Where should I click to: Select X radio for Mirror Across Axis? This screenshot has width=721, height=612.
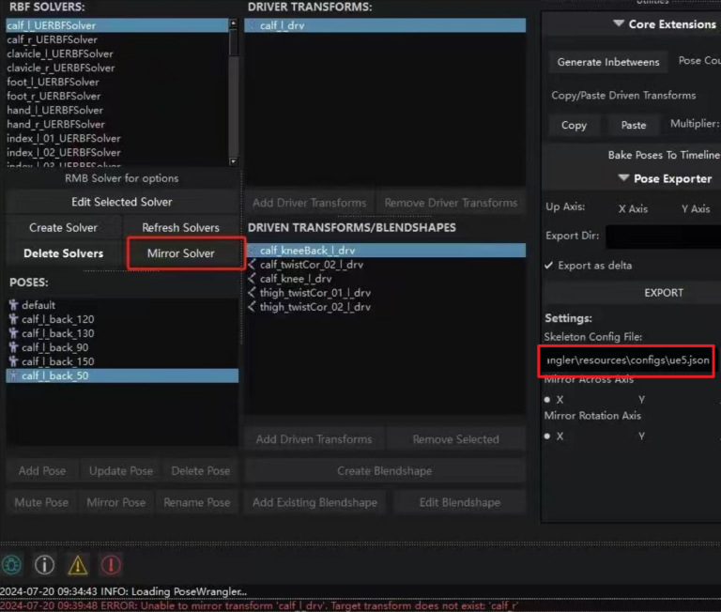548,400
